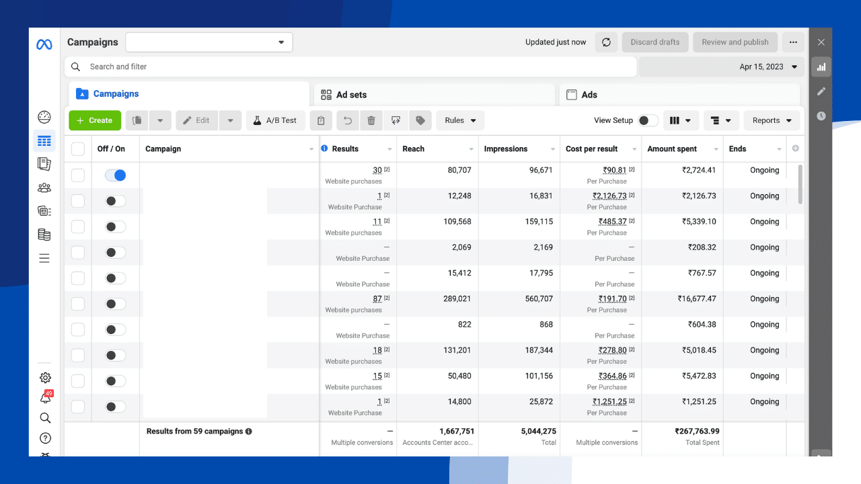Select Campaigns table icon in left sidebar
Screen dimensions: 861x484
44,141
